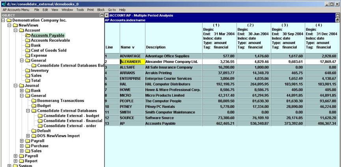Expand the DOS NewViews Import node
The width and height of the screenshot is (341, 167).
(28, 136)
